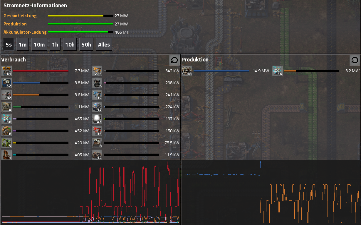The image size is (361, 225).
Task: Select the steam engine icon with count 18
Action: [187, 71]
